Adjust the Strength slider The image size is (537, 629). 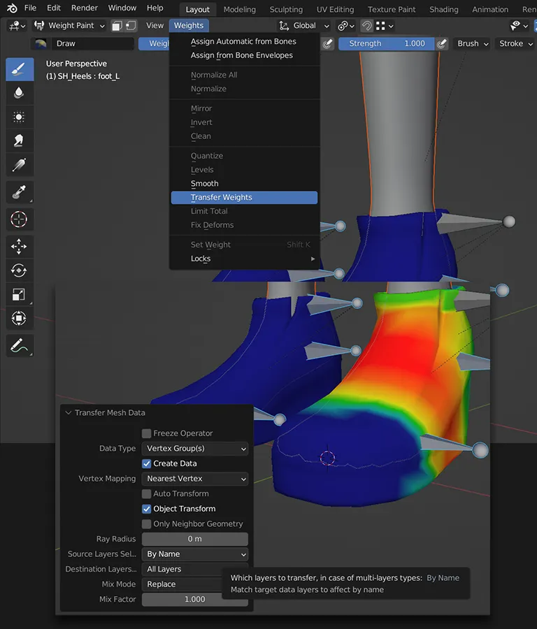[x=386, y=43]
